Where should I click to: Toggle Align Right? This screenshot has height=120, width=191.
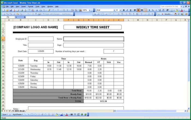coord(142,10)
